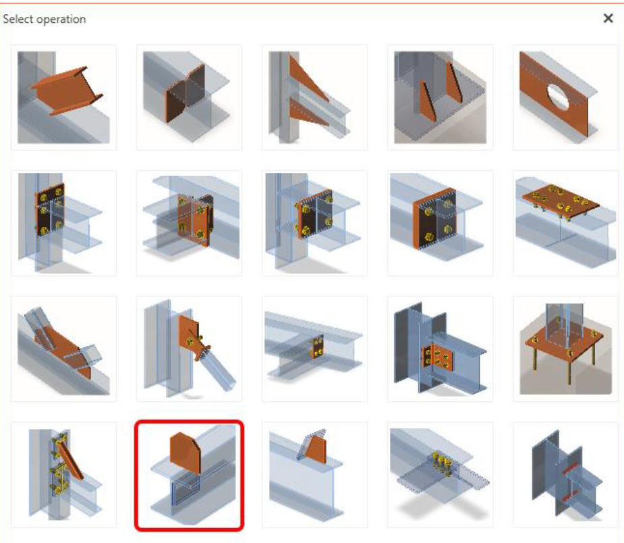Select the triangular rib haunch operation

(x=315, y=97)
